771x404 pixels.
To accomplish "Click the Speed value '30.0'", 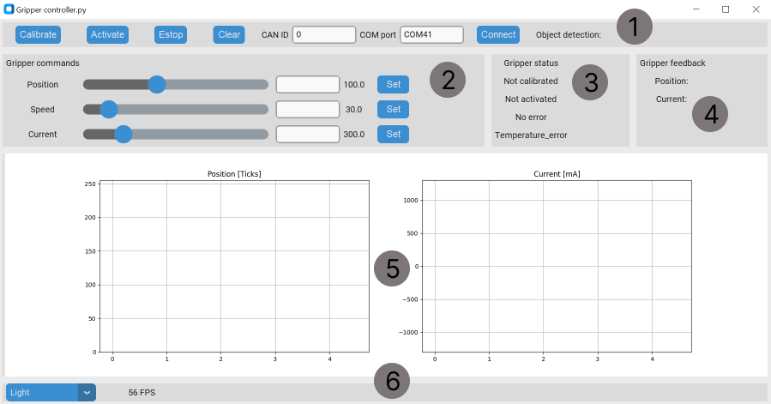I will 353,109.
